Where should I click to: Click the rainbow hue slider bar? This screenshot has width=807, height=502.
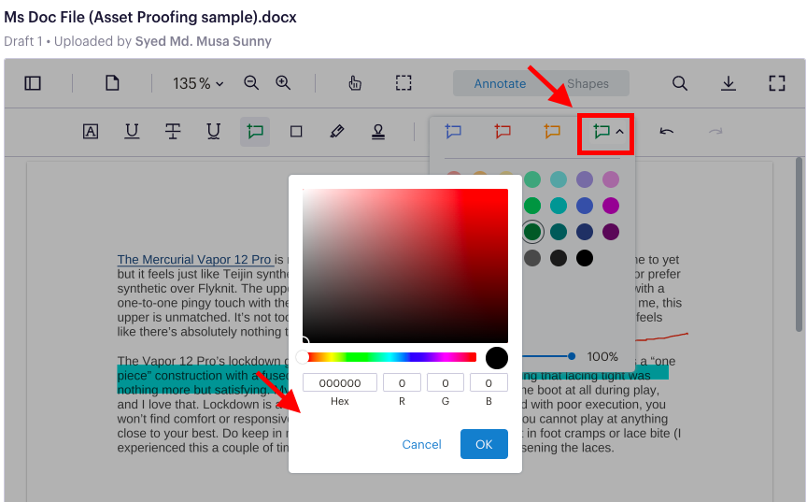click(389, 357)
